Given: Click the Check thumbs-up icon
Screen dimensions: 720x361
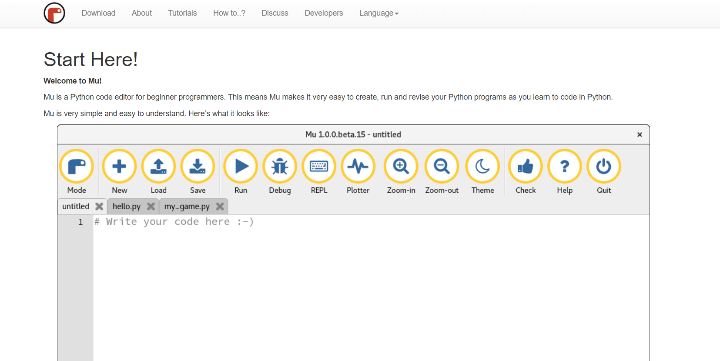Looking at the screenshot, I should pyautogui.click(x=526, y=167).
